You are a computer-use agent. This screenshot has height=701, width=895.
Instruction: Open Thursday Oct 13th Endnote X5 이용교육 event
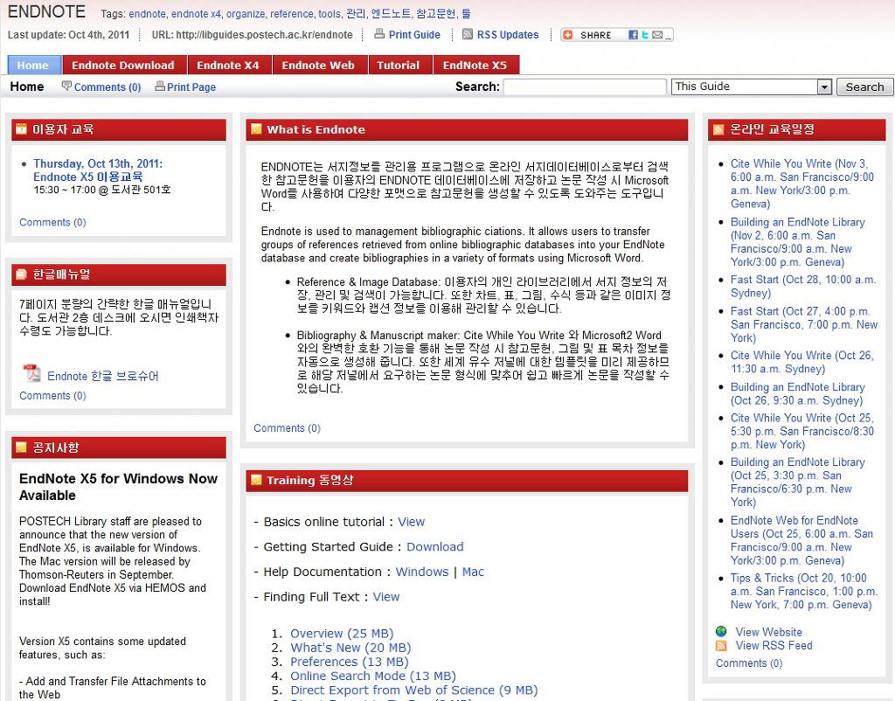tap(98, 170)
